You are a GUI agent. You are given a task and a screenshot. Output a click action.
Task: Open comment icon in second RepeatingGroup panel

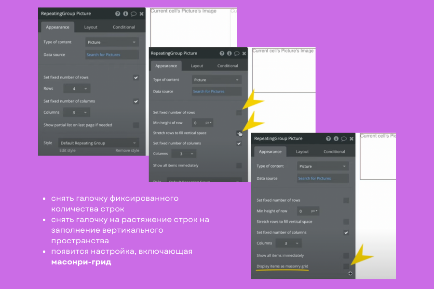237,53
